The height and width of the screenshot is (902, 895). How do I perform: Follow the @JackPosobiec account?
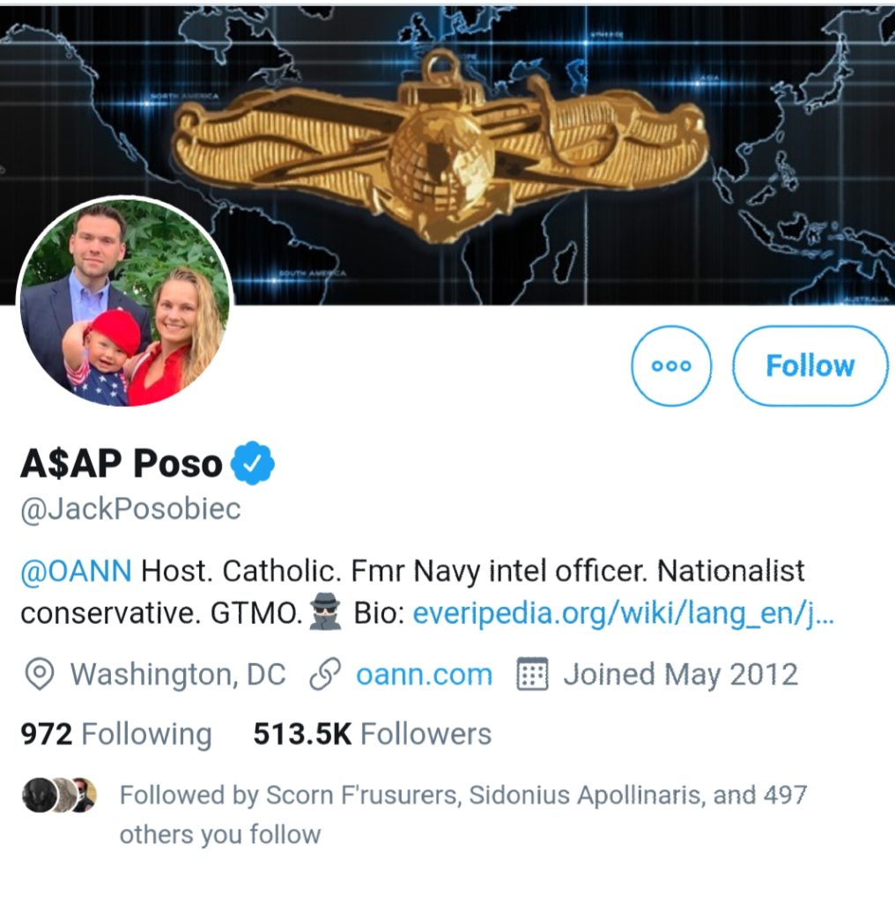pos(810,366)
